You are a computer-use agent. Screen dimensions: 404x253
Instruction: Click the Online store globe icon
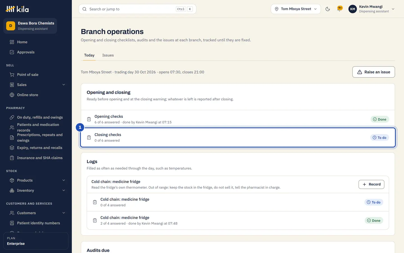[12, 95]
